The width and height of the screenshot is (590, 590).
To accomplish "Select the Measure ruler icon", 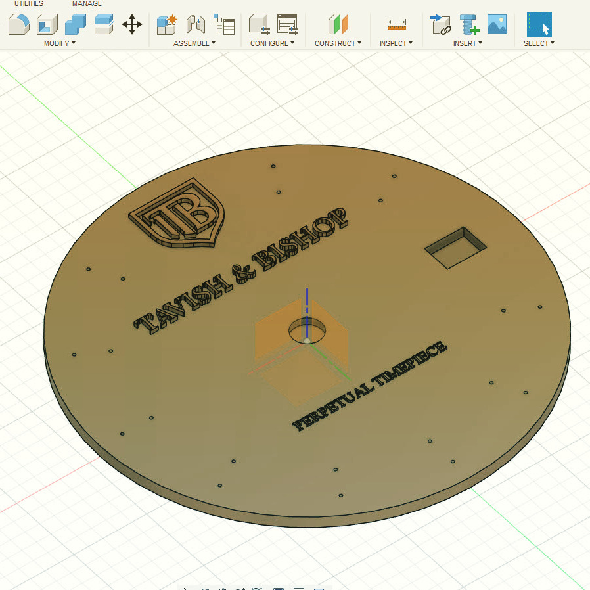I will pyautogui.click(x=397, y=24).
